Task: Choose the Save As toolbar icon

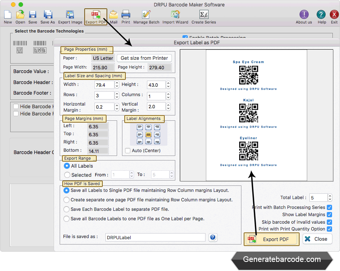Action: pos(48,15)
